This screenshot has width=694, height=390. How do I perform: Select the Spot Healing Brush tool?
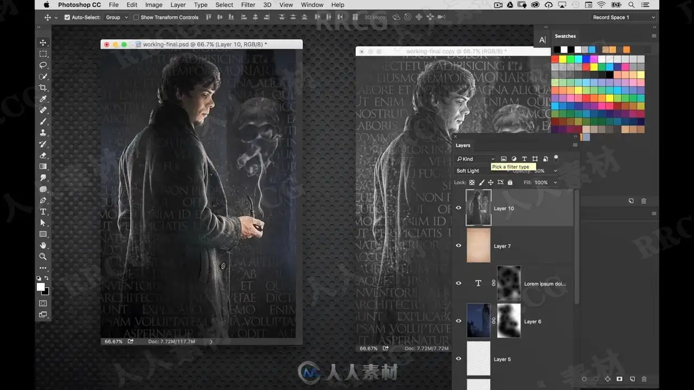tap(43, 110)
